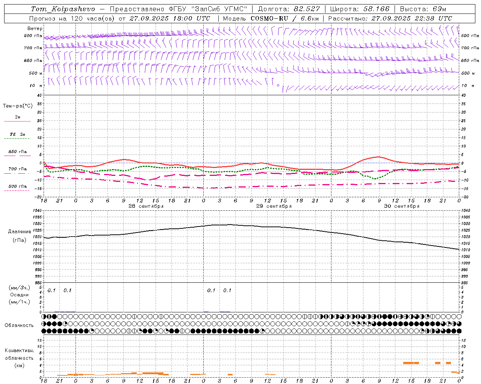Image resolution: width=481 pixels, height=384 pixels.
Task: Select the 850 гПа temperature legend entry
Action: click(x=18, y=152)
